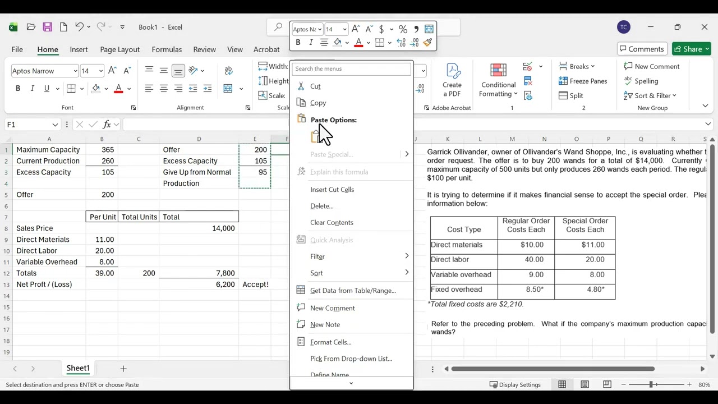Click the ribbon Decrease Font Size icon
718x404 pixels.
[127, 71]
